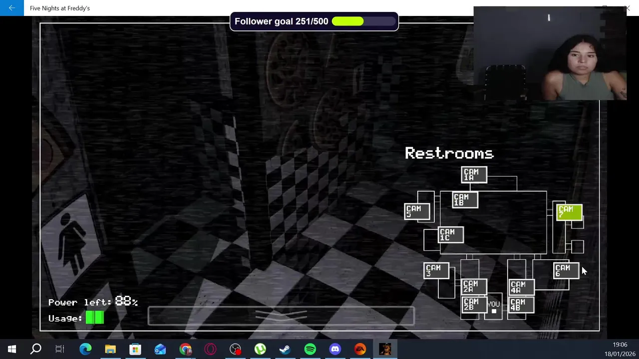The height and width of the screenshot is (359, 639).
Task: Select the highlighted CAM 7 button
Action: [569, 212]
